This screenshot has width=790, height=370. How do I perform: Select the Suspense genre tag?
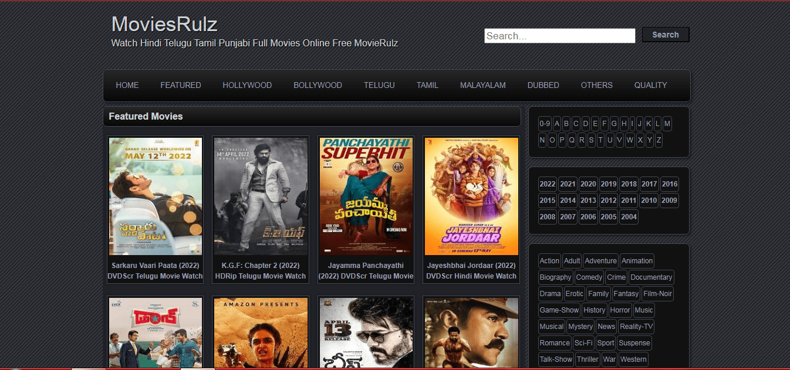click(634, 343)
